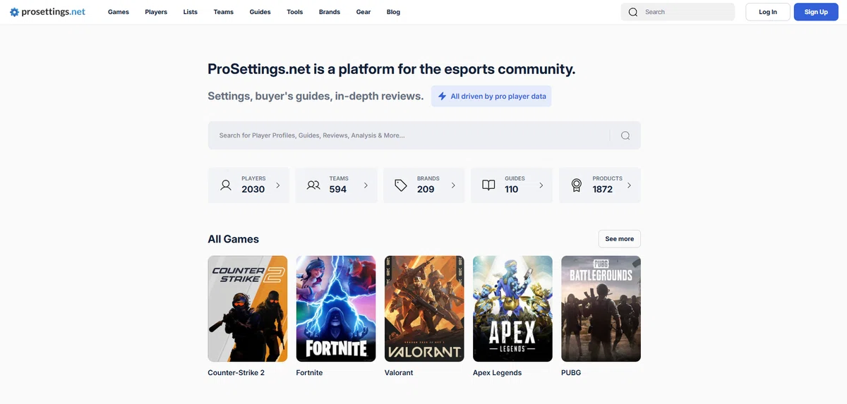Click the magnifier icon in the header search
Viewport: 847px width, 404px height.
pos(633,12)
